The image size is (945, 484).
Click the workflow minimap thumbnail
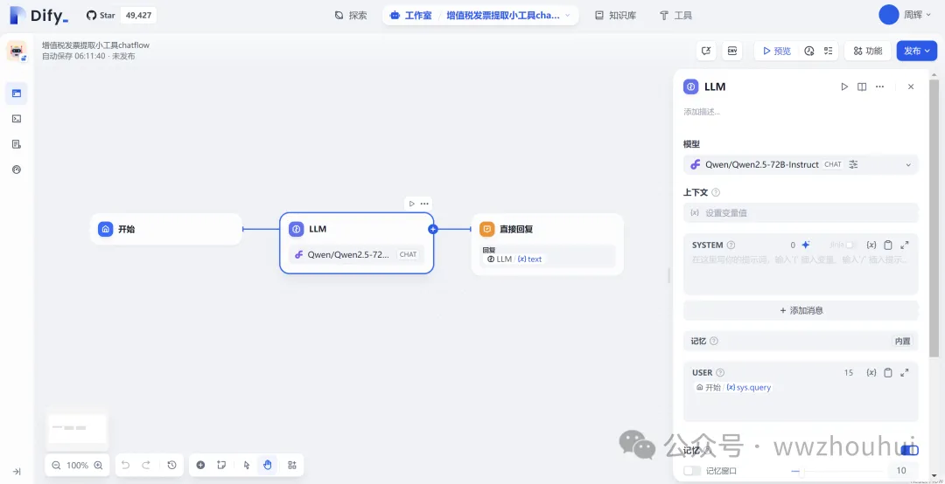click(77, 428)
